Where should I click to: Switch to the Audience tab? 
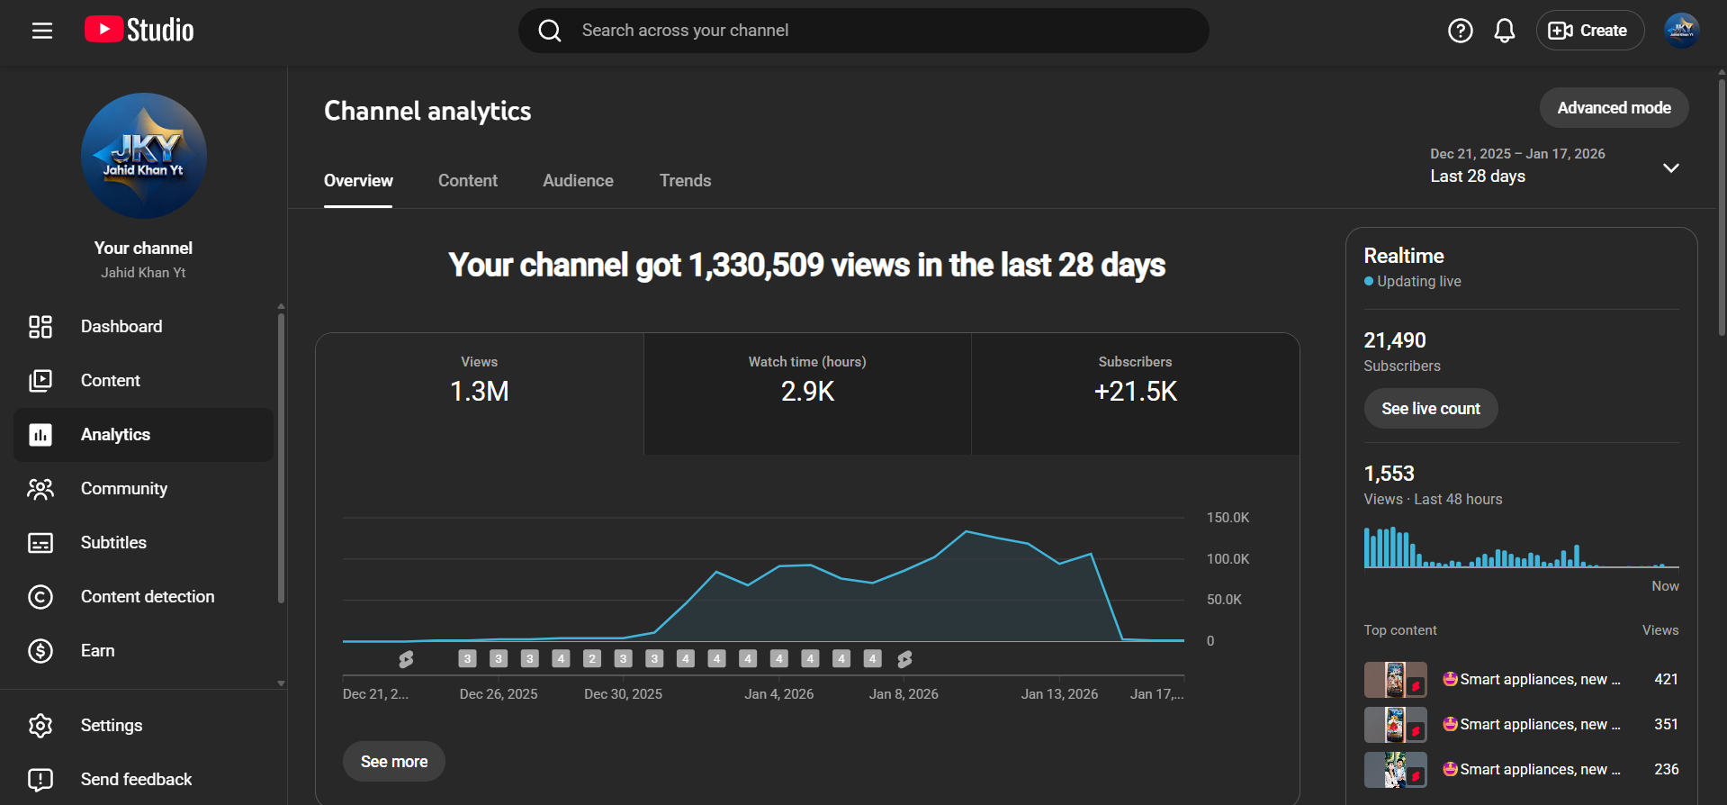[x=578, y=181]
